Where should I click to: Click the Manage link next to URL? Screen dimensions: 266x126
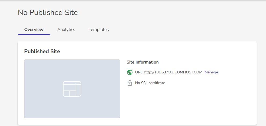pyautogui.click(x=211, y=72)
